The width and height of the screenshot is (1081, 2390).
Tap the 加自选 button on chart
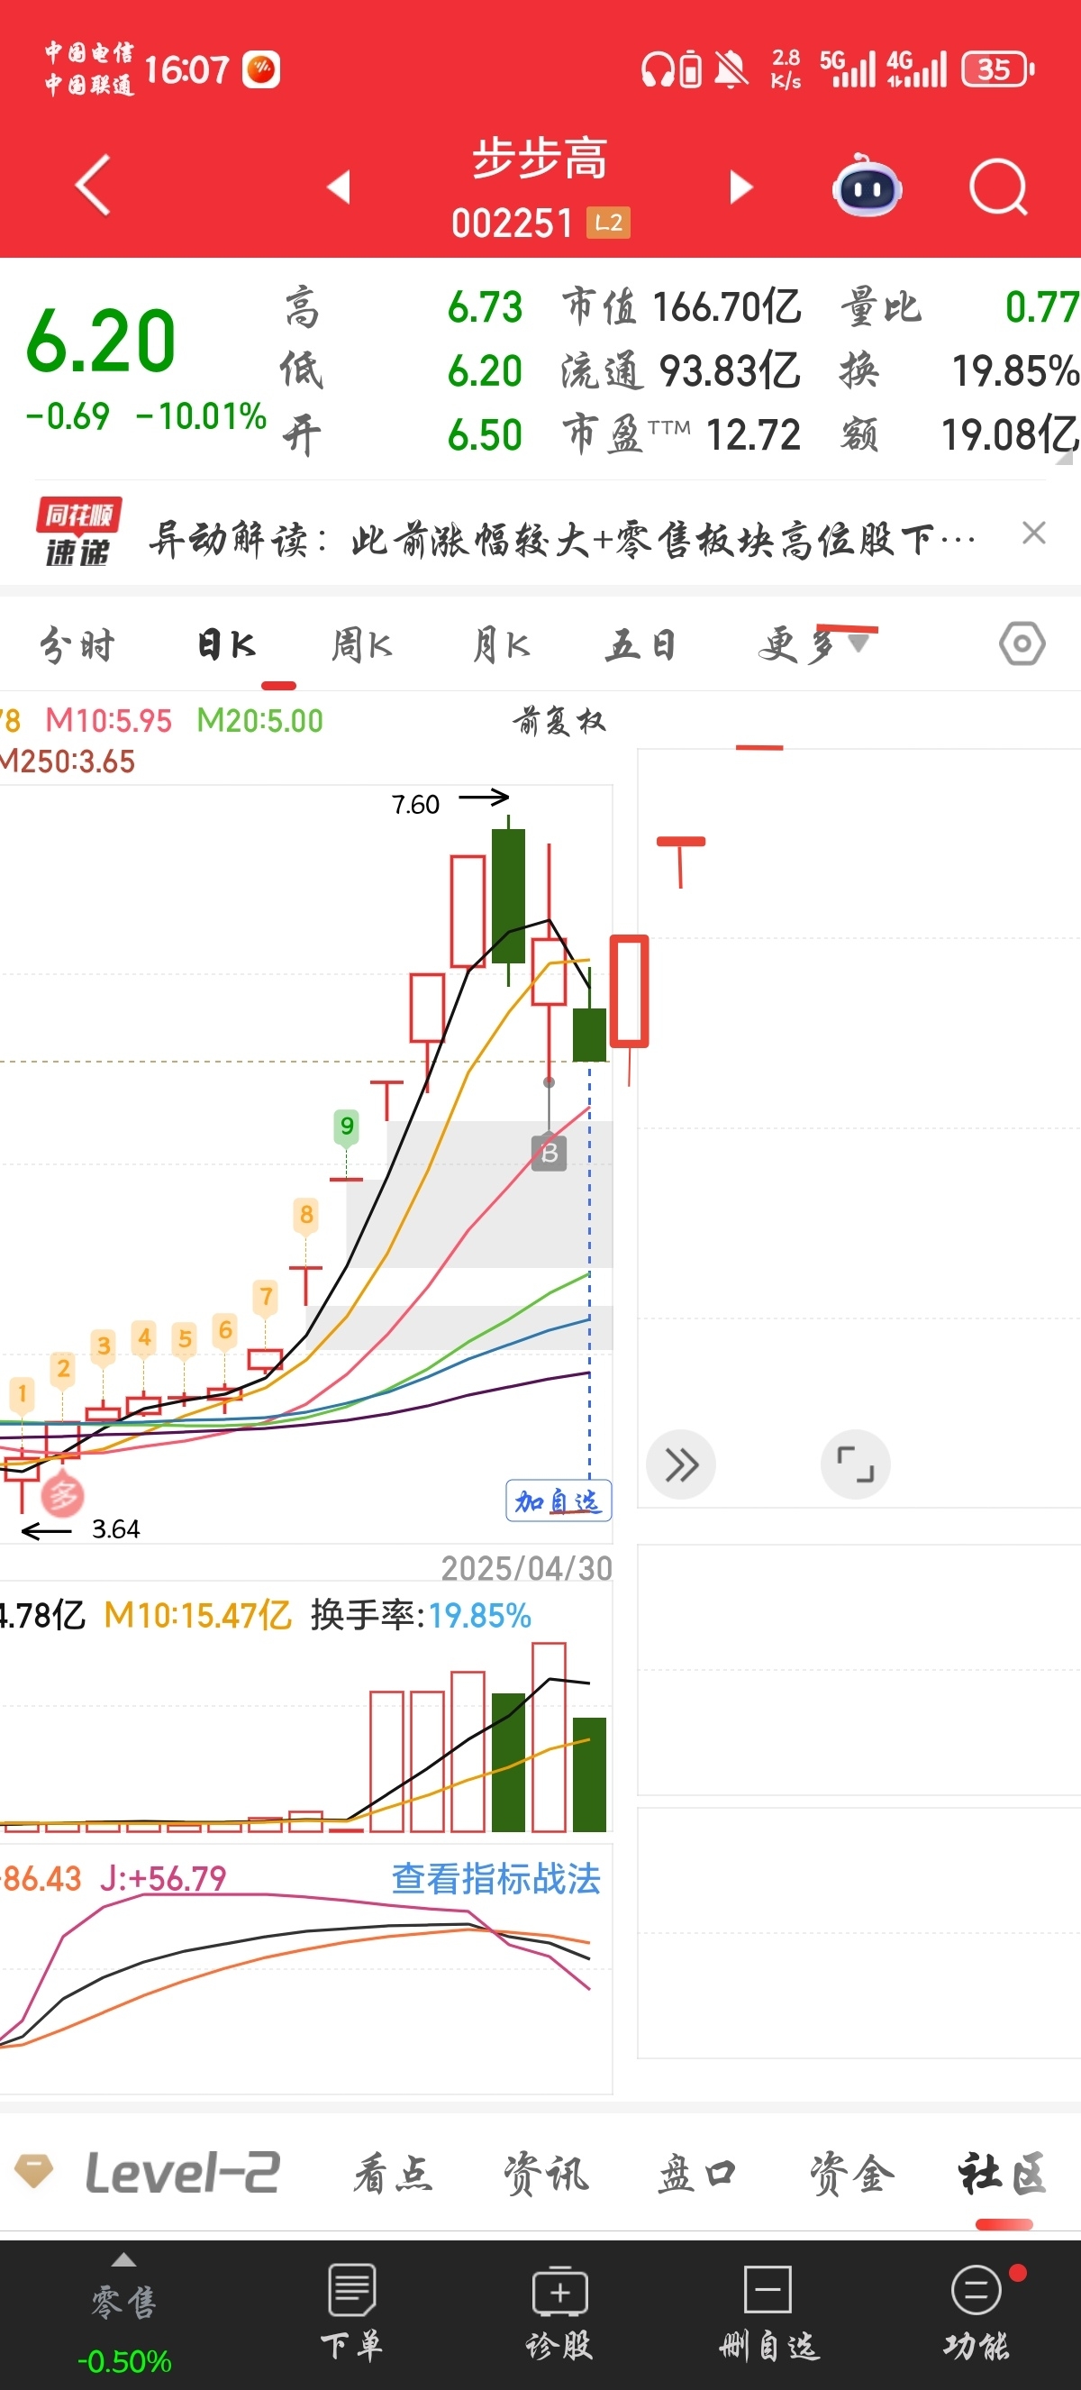click(559, 1501)
